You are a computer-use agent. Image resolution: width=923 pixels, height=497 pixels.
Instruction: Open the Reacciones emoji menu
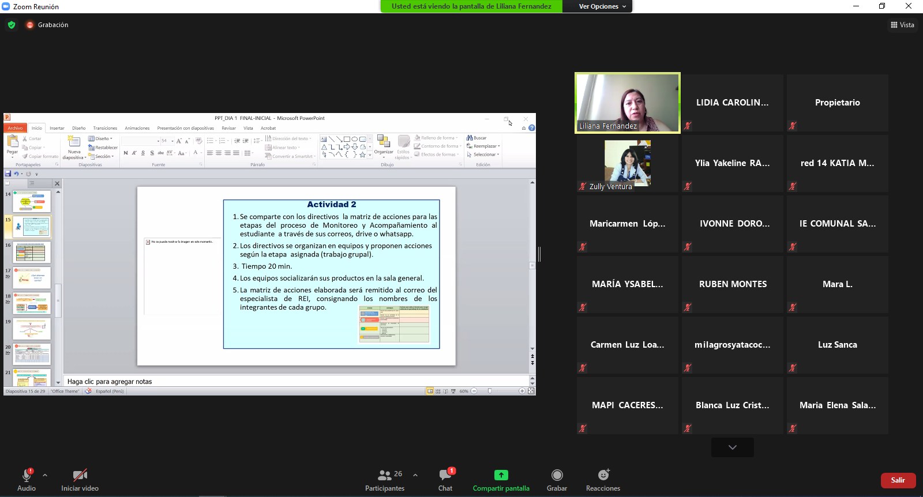[603, 480]
